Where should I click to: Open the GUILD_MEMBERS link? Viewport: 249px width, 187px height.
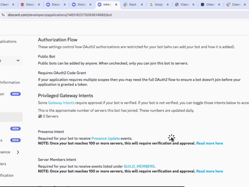coord(139,166)
